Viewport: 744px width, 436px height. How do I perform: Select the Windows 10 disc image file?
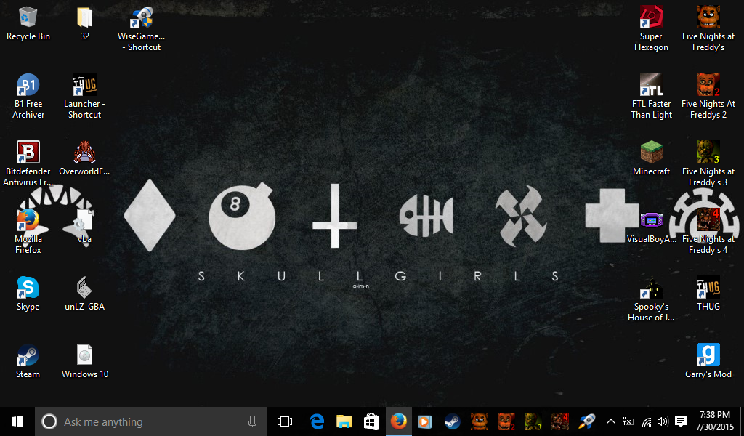click(x=84, y=361)
